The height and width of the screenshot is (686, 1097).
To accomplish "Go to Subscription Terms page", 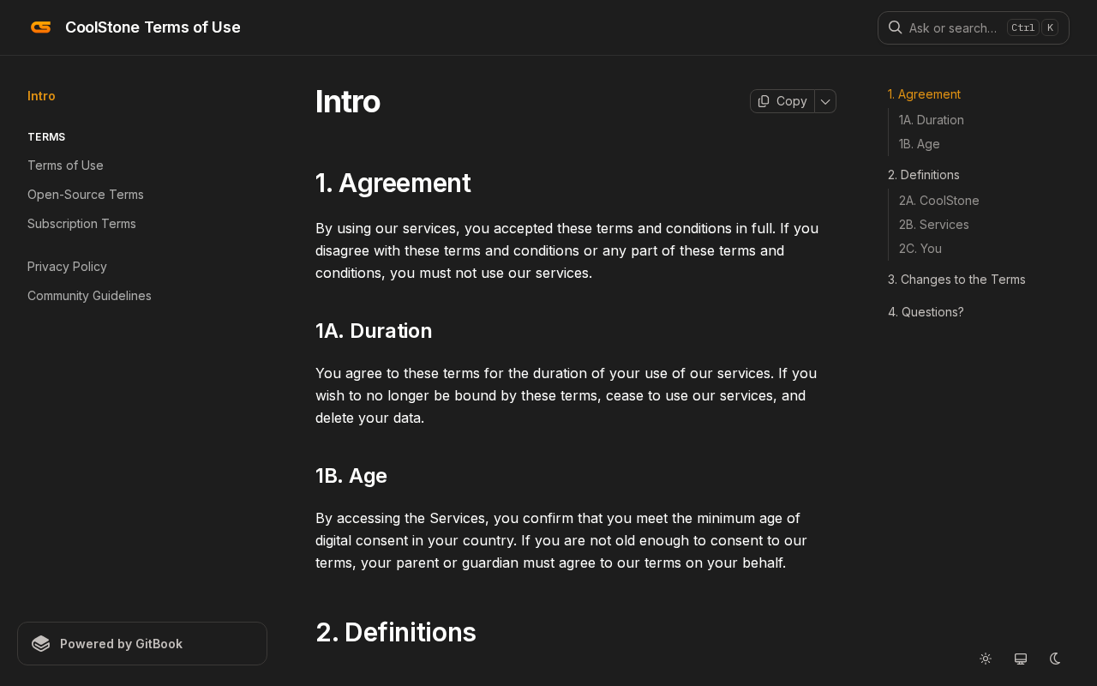I will [x=81, y=224].
